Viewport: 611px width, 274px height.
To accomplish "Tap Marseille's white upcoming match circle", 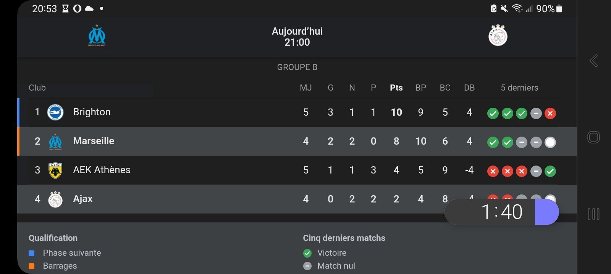I will pyautogui.click(x=550, y=142).
